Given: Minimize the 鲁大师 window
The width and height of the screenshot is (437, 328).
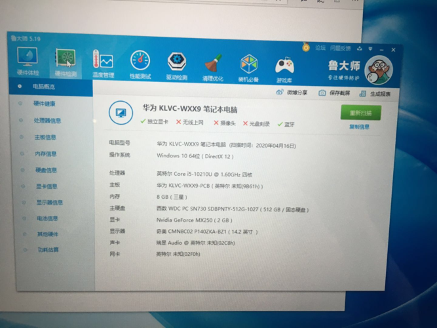Looking at the screenshot, I should pyautogui.click(x=381, y=50).
